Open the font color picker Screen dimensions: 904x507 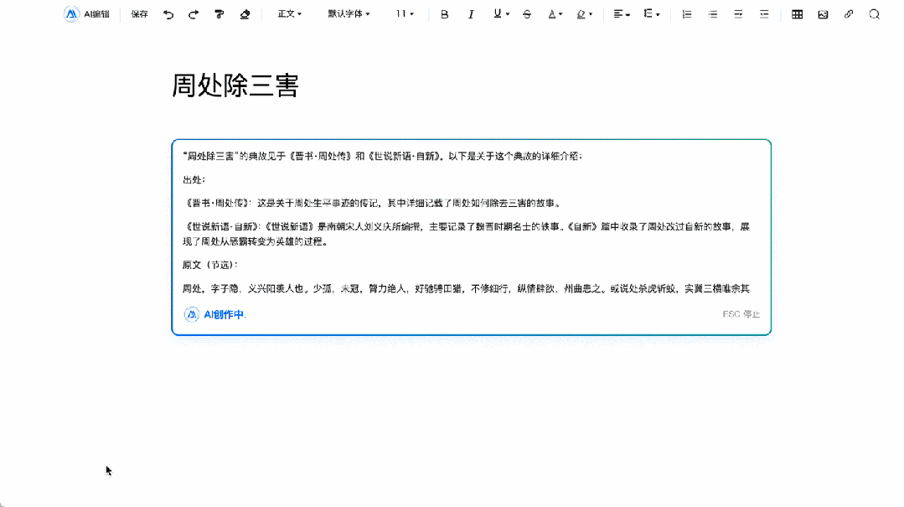[554, 14]
